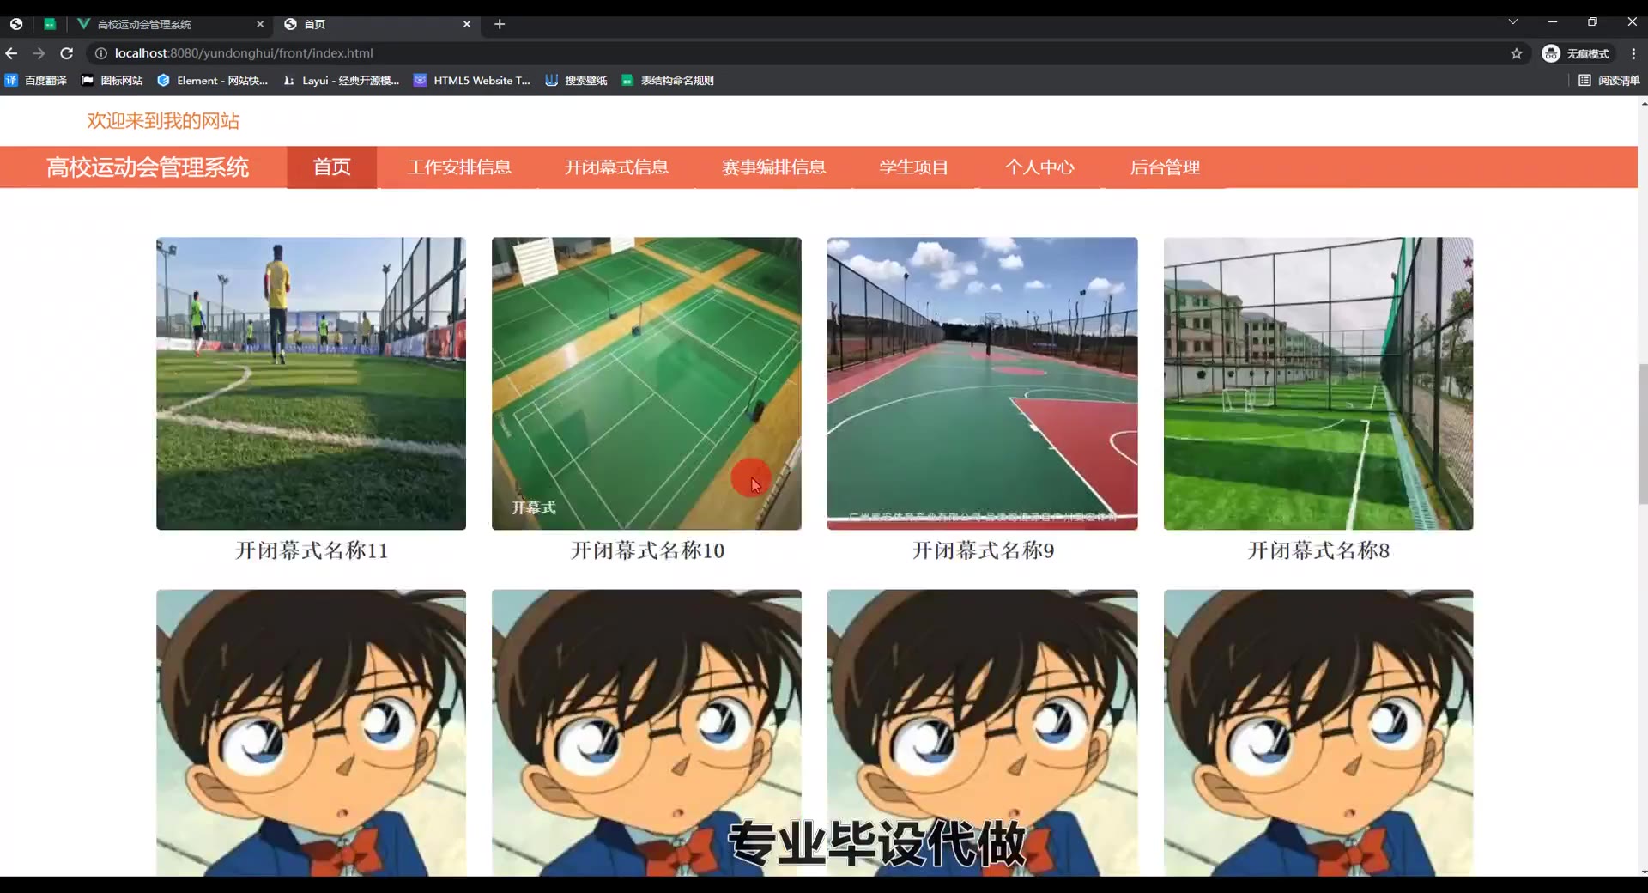Image resolution: width=1648 pixels, height=893 pixels.
Task: Open 搜索壁纸 bookmark
Action: click(x=576, y=80)
